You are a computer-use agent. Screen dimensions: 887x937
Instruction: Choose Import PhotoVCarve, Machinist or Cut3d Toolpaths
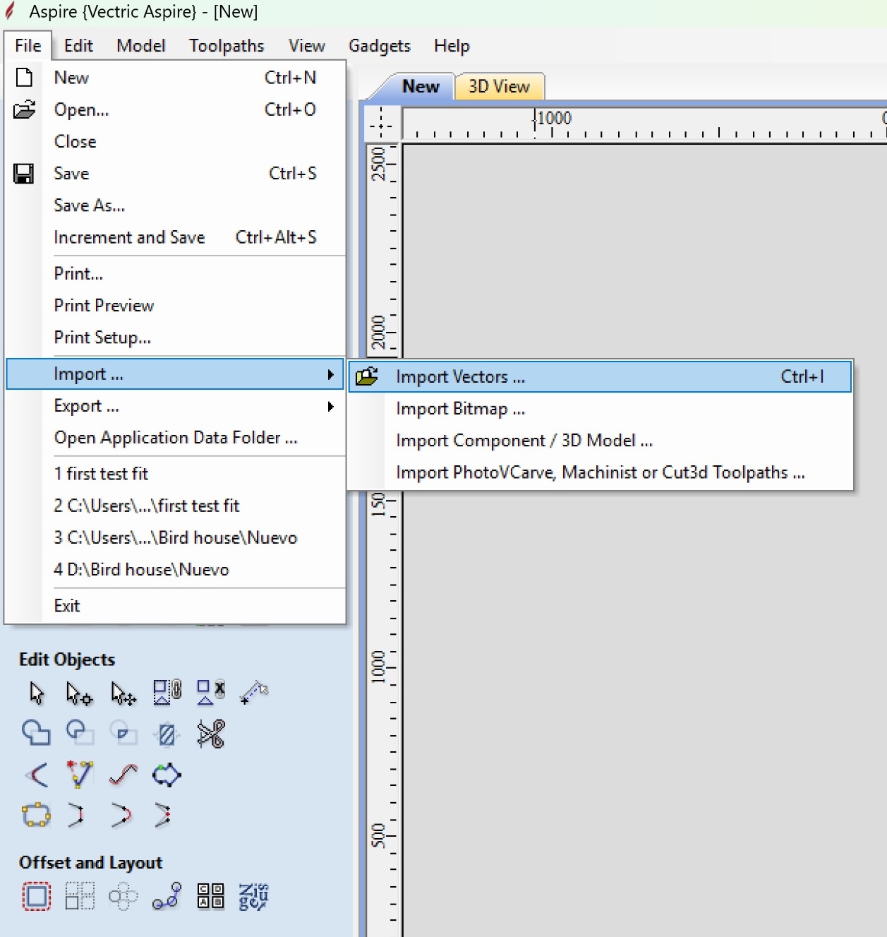601,472
